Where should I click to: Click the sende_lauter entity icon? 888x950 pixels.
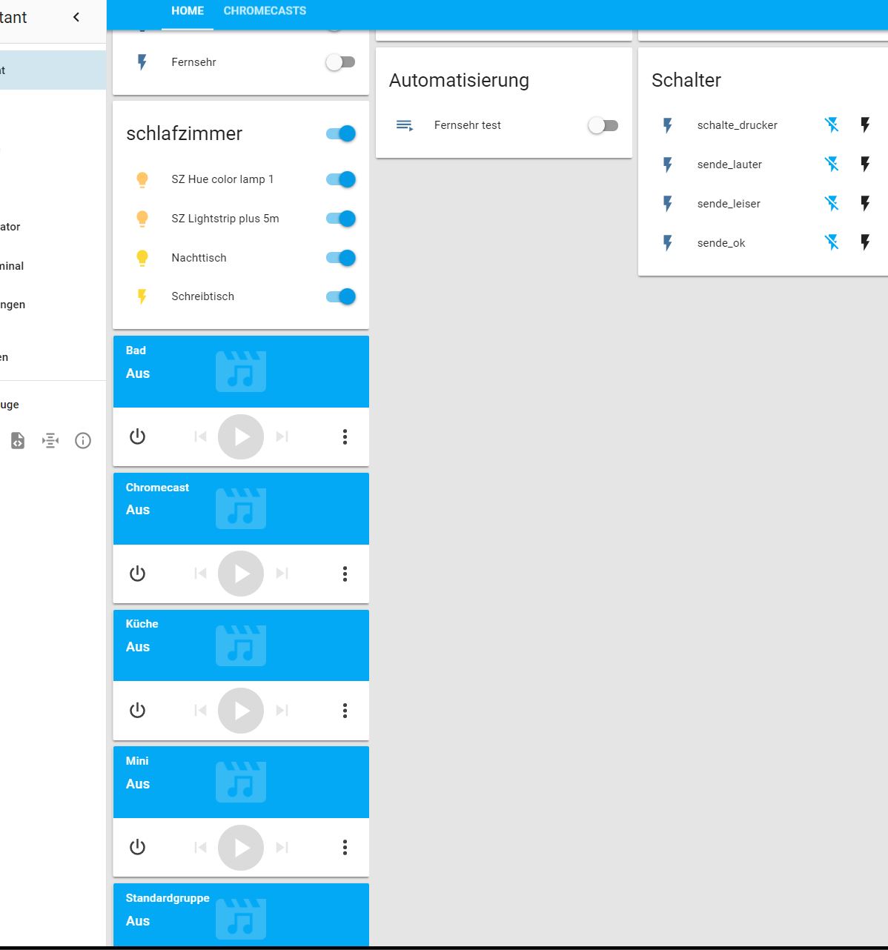tap(668, 165)
